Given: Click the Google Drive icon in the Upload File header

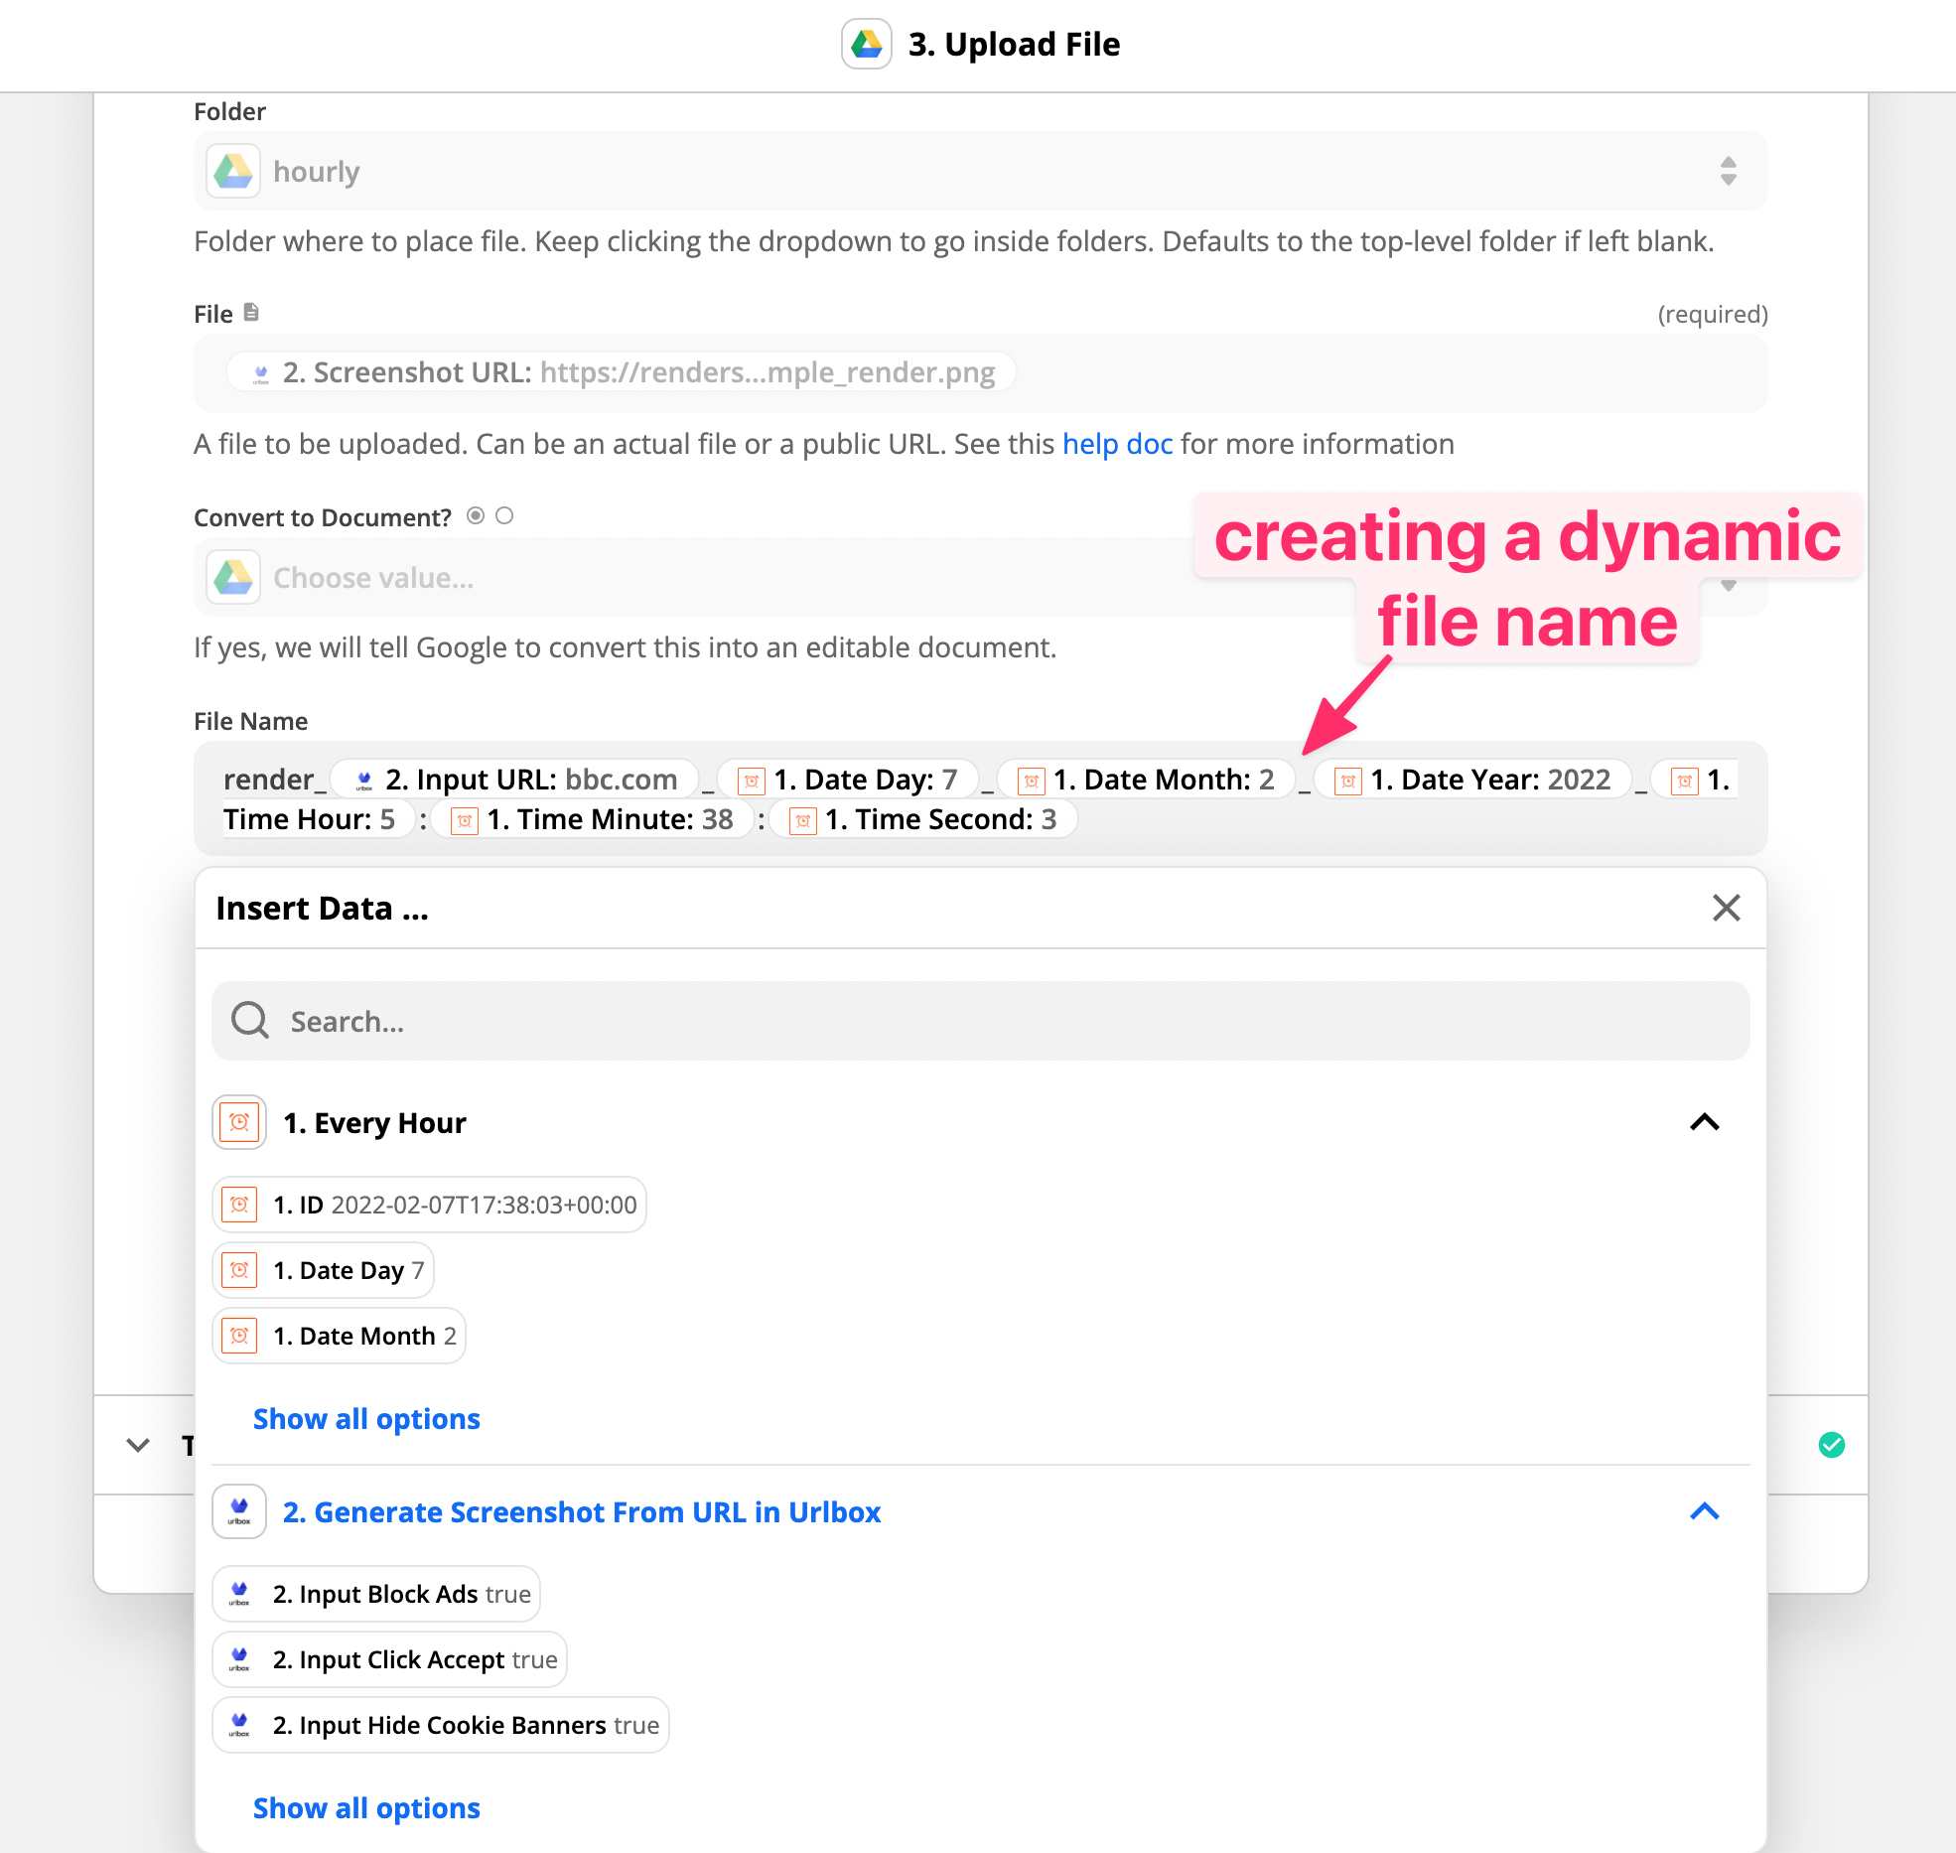Looking at the screenshot, I should click(866, 45).
